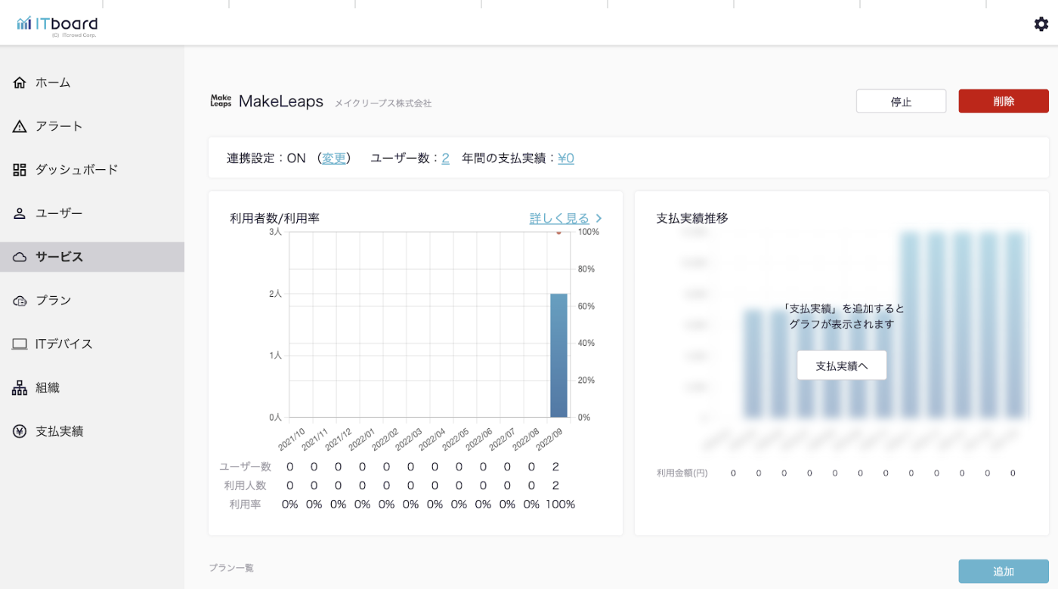Click the 追加 button
This screenshot has width=1058, height=589.
[x=1003, y=572]
